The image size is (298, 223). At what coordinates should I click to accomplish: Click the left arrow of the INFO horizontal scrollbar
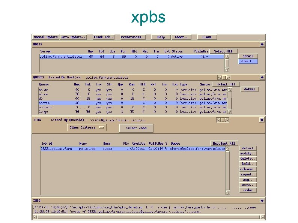click(x=35, y=217)
